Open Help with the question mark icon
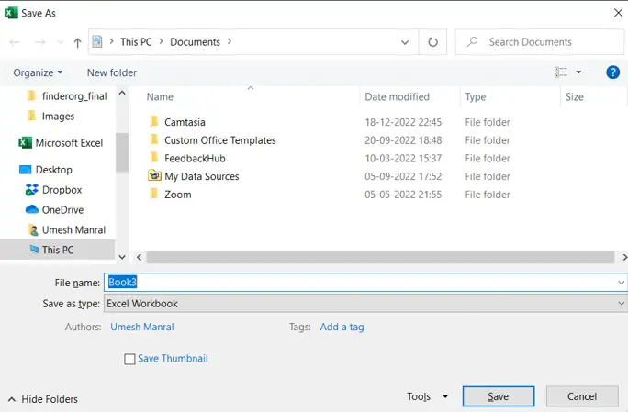Screen dimensions: 628x412 click(x=612, y=72)
